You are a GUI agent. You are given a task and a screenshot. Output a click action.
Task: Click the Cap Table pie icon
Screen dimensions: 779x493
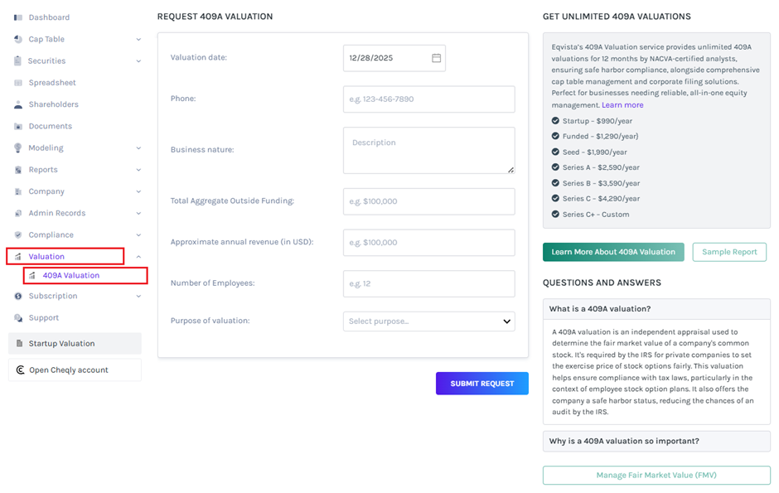tap(18, 39)
